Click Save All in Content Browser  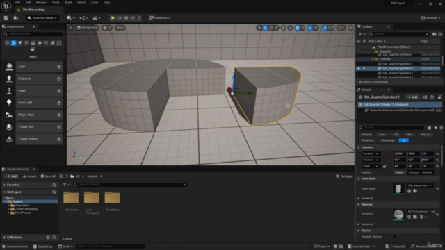point(48,176)
